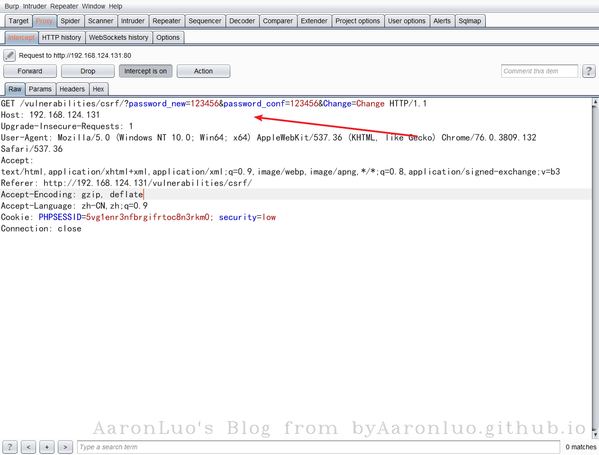The image size is (599, 455).
Task: Open the Burp menu
Action: (12, 6)
